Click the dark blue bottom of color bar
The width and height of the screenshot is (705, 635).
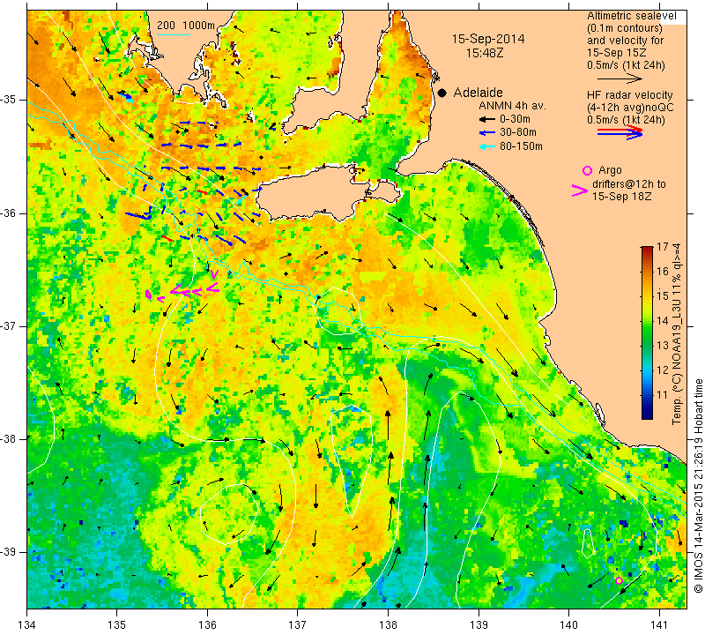[647, 415]
